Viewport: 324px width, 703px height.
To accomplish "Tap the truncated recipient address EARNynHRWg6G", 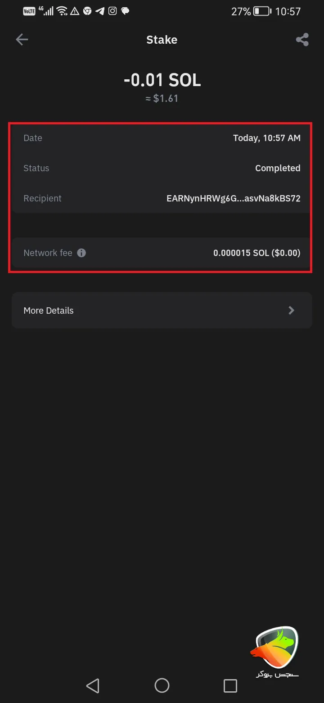I will point(234,198).
